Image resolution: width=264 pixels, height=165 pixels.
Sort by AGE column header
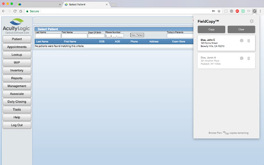click(x=117, y=41)
